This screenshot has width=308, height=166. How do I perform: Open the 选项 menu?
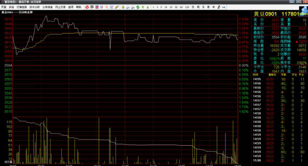(71, 7)
